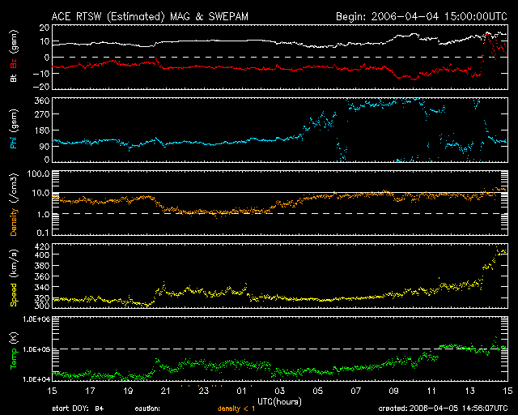
Task: Click the "300" tick on the Speed axis
Action: tap(42, 305)
